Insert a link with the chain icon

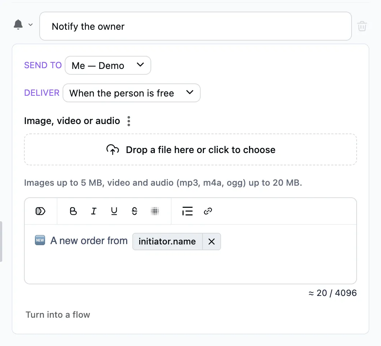[x=208, y=211]
